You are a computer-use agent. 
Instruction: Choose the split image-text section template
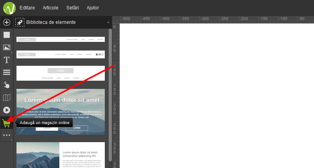pyautogui.click(x=60, y=155)
